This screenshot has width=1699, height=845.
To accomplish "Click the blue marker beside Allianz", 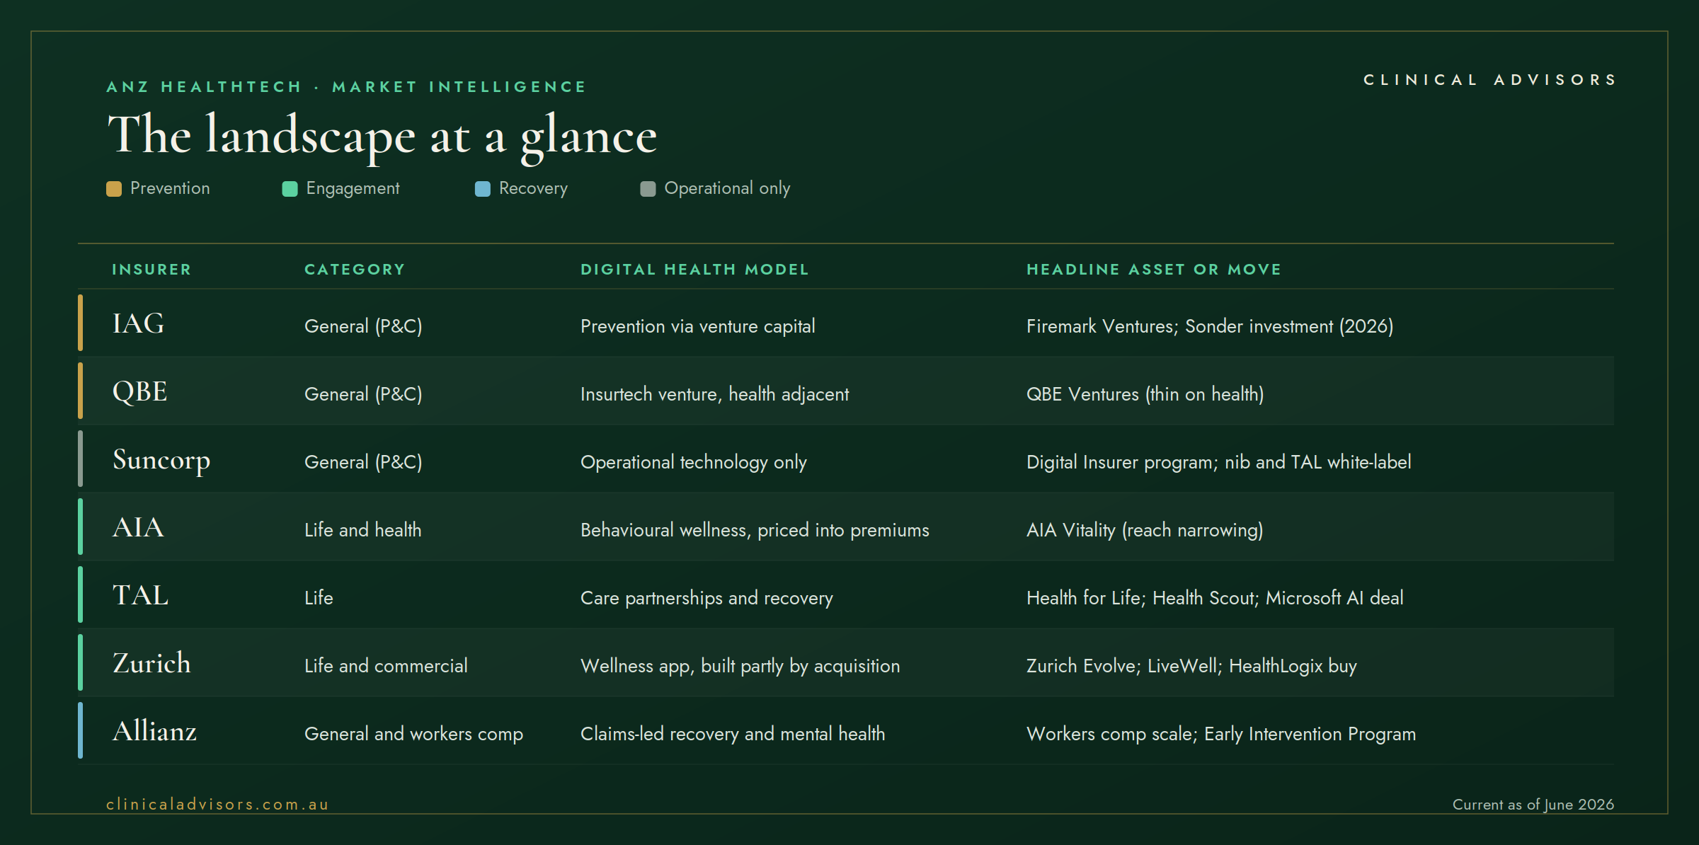I will (80, 730).
